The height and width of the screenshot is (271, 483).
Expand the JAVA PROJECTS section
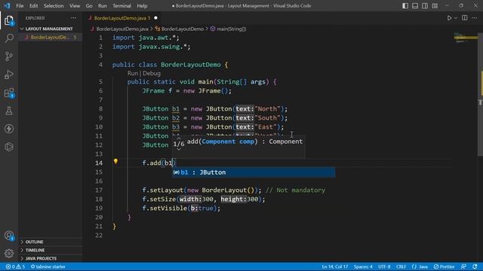(51, 258)
